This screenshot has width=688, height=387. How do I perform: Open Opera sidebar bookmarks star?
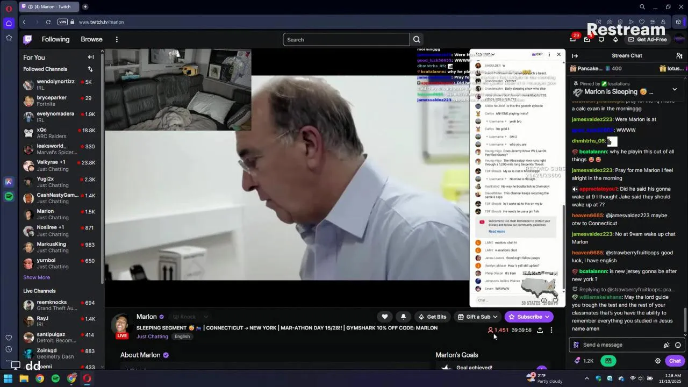click(9, 38)
